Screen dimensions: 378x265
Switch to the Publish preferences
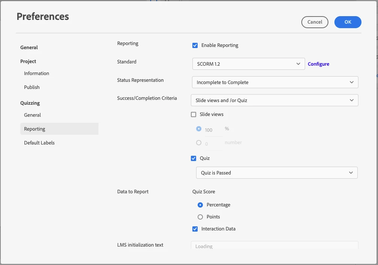coord(32,87)
